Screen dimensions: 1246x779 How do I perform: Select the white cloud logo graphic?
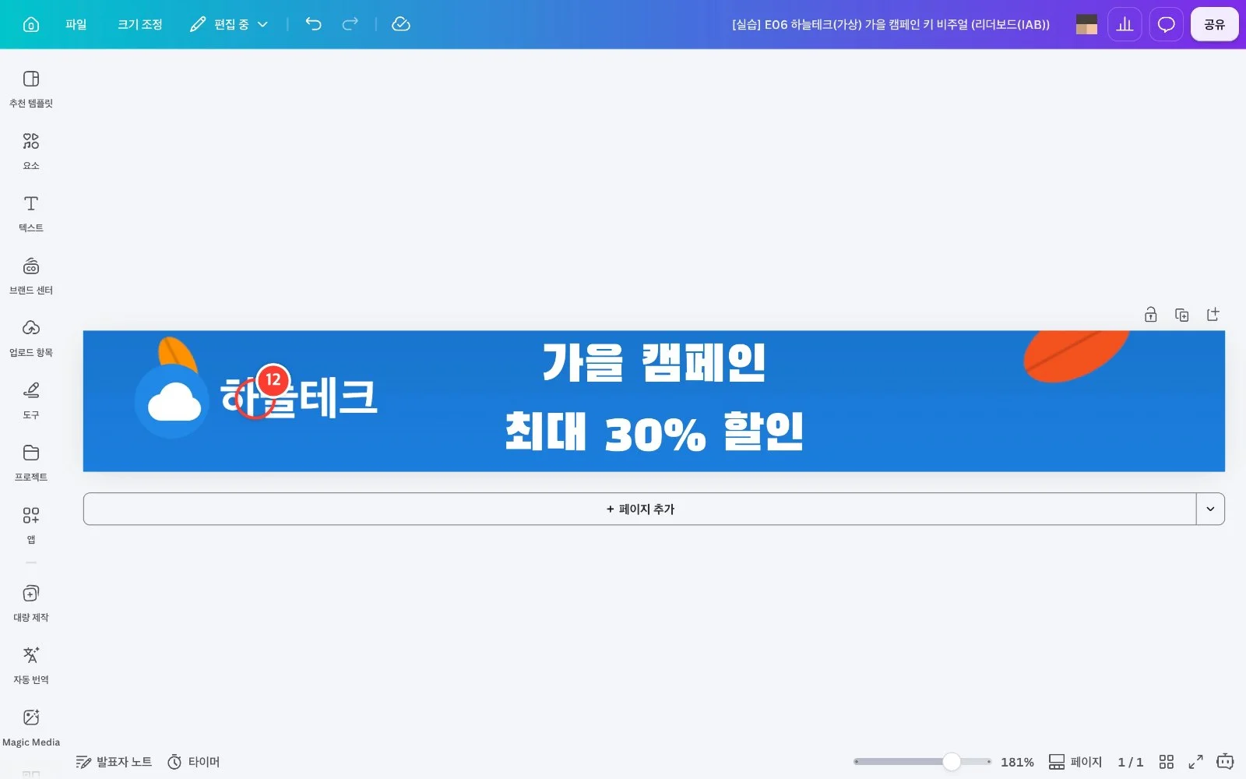coord(174,402)
